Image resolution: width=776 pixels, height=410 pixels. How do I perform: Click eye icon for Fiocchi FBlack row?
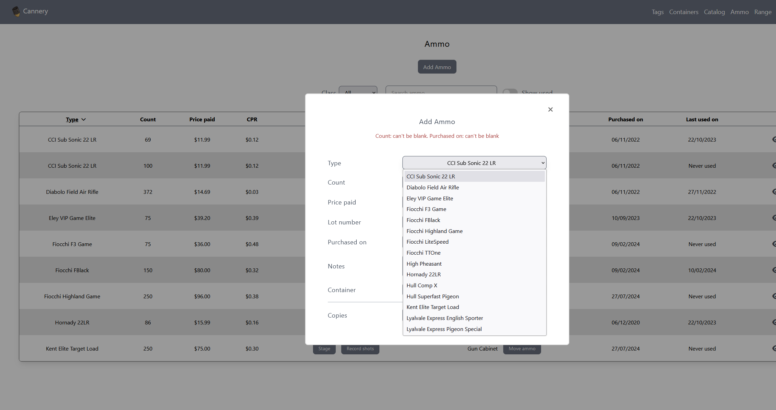[x=774, y=270]
